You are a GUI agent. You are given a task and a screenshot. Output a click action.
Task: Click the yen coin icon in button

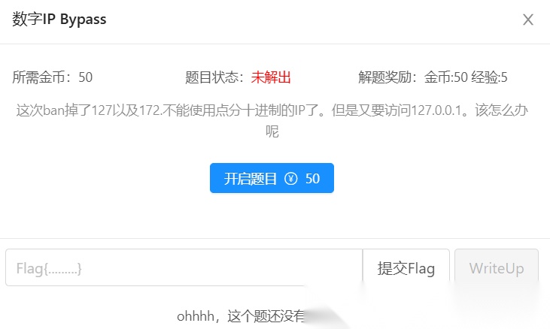[290, 179]
